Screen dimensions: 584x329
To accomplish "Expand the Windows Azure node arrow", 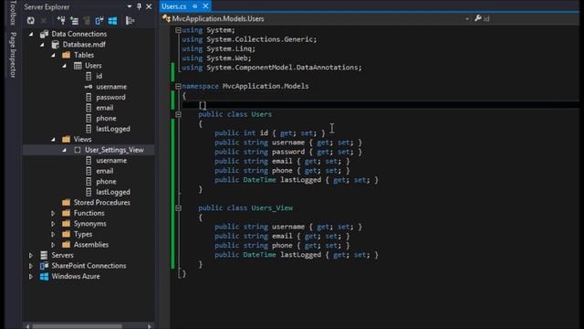I will click(x=31, y=276).
